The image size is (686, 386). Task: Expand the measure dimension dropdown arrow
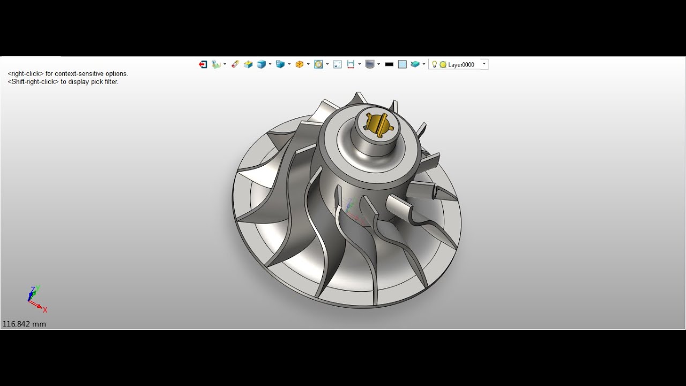coord(360,64)
